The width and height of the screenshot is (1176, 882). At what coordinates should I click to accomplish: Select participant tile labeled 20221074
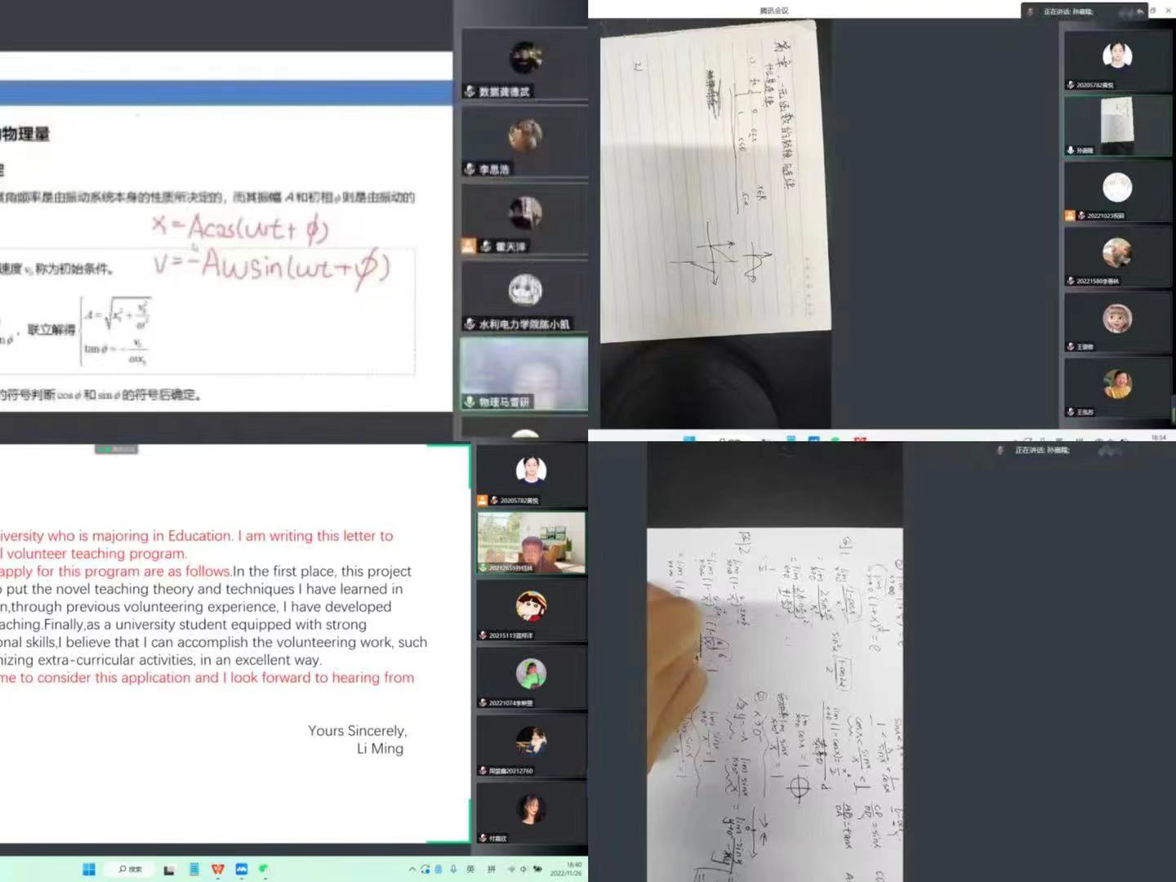[x=532, y=678]
